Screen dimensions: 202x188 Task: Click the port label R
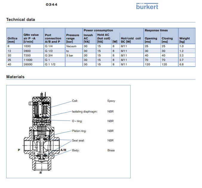(41, 173)
